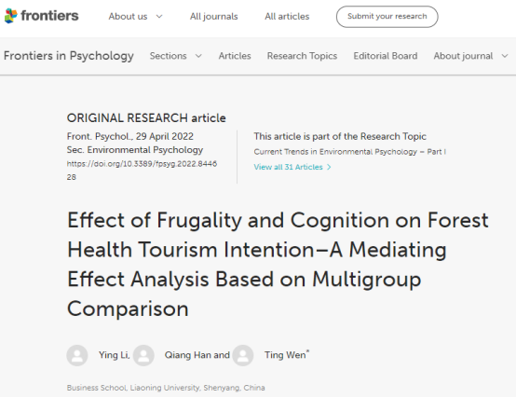Open View all 31 Articles link
516x398 pixels.
pos(289,167)
